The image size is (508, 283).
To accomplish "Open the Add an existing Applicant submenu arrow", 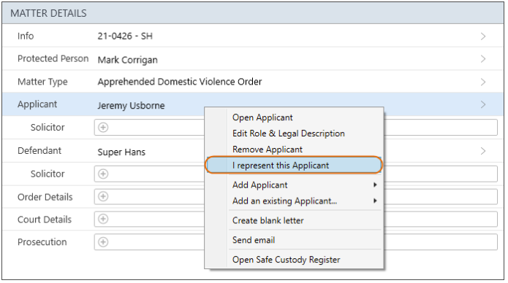I will 375,201.
